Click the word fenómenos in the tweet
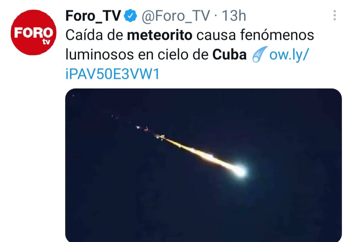 coord(277,35)
